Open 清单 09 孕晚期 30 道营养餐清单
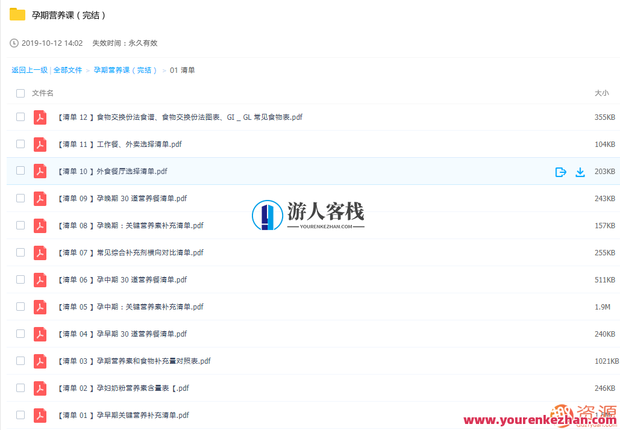Image resolution: width=620 pixels, height=430 pixels. click(121, 198)
